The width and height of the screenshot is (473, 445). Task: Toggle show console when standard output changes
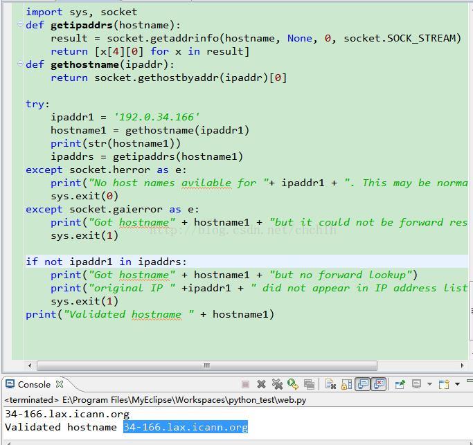pyautogui.click(x=363, y=384)
